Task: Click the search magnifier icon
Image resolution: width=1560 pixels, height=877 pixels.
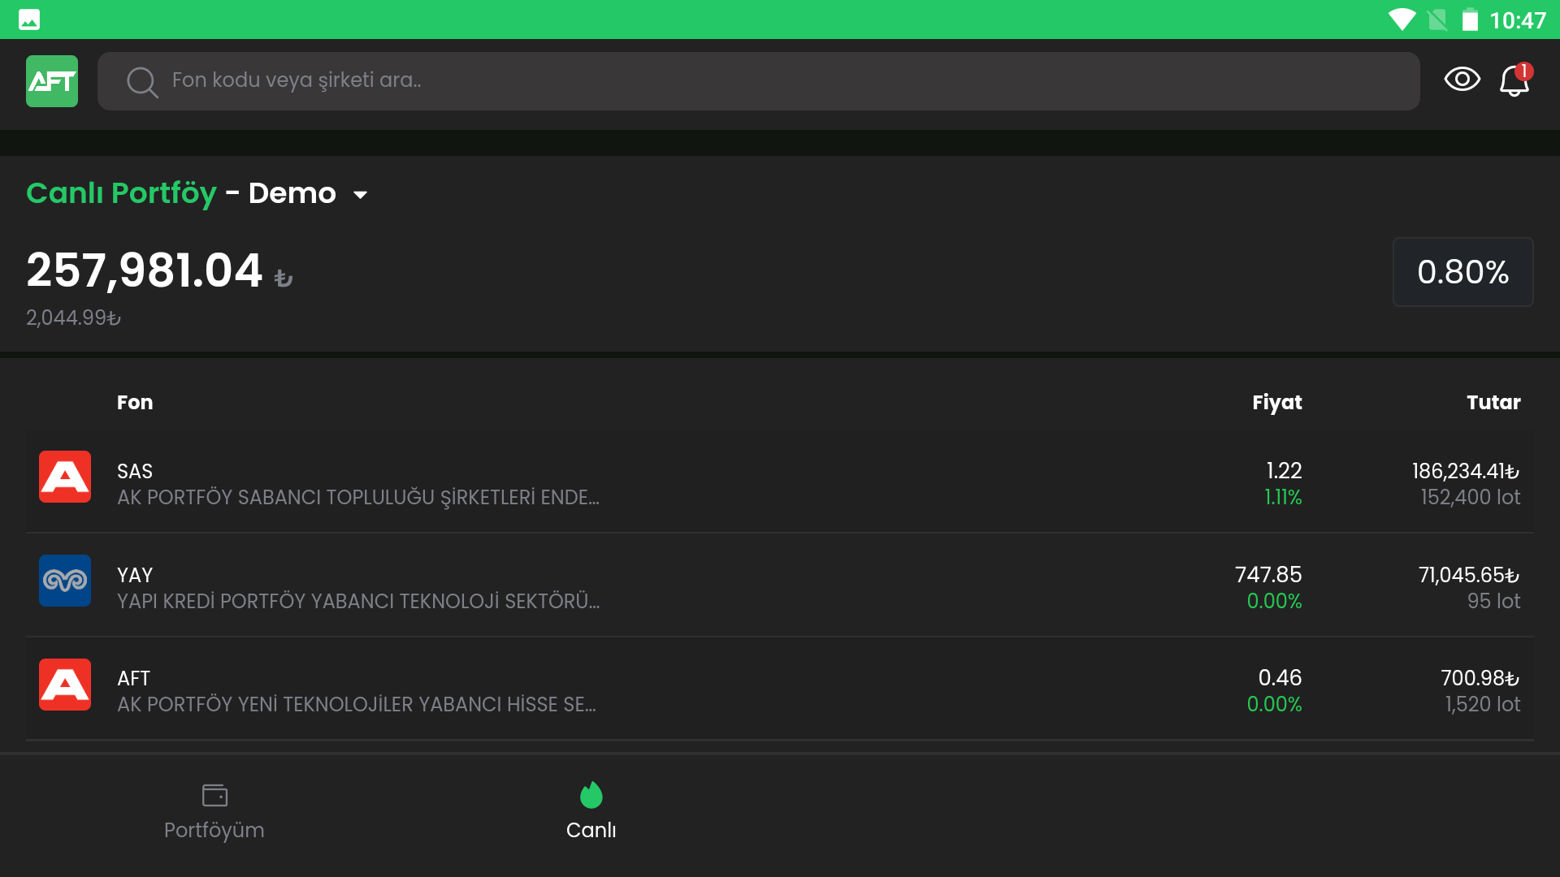Action: click(142, 82)
